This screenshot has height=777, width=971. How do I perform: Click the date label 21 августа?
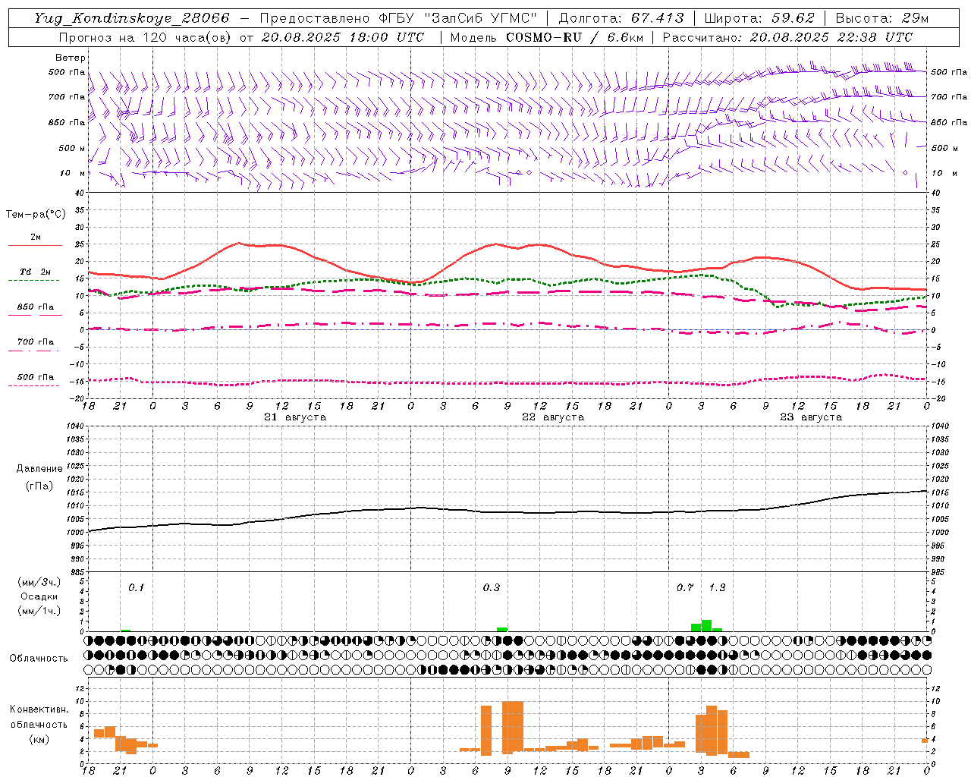click(295, 417)
